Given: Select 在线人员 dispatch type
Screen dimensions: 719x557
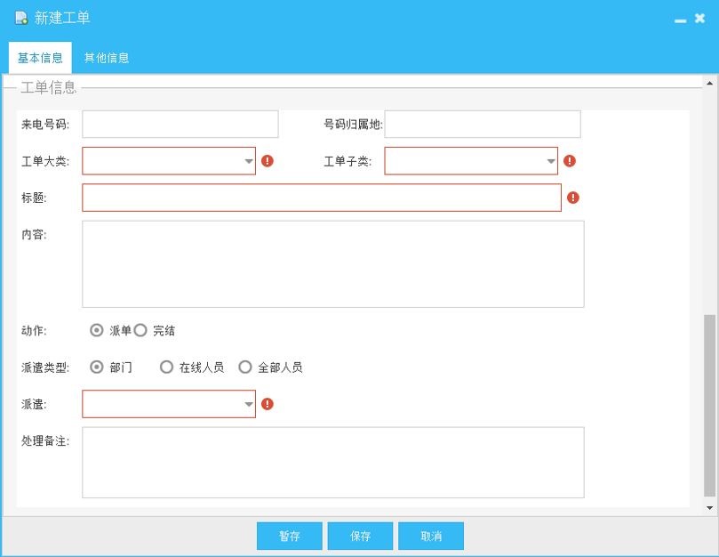Looking at the screenshot, I should (x=165, y=366).
